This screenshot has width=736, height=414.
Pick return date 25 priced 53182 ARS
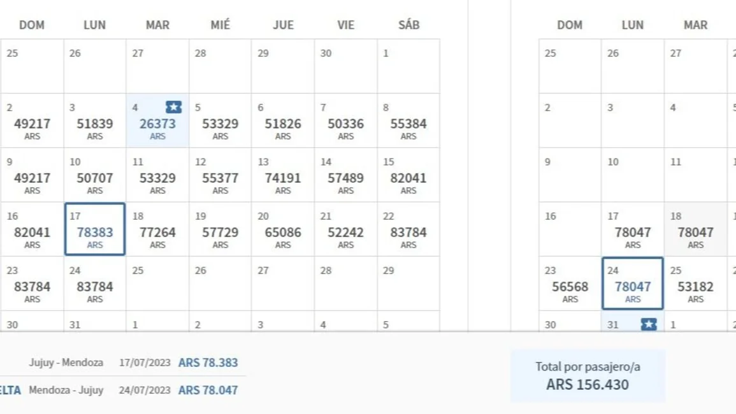[696, 283]
